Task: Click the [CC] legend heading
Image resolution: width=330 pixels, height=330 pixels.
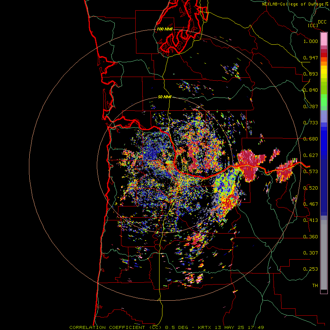Action: [x=313, y=25]
